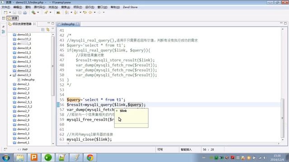Toggle Link with Editor in project explorer
Image resolution: width=289 pixels, height=162 pixels.
(x=48, y=30)
